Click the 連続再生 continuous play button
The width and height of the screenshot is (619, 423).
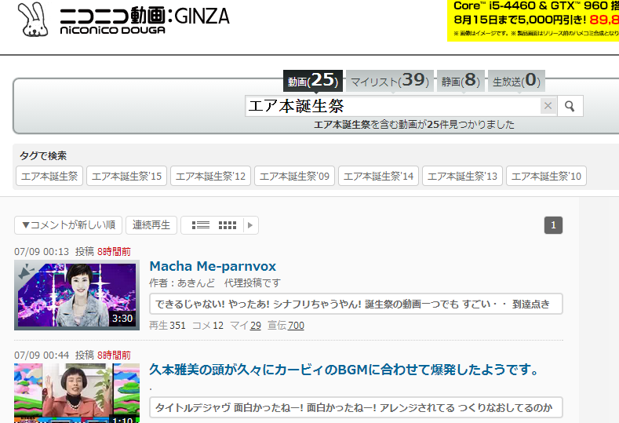click(x=151, y=225)
